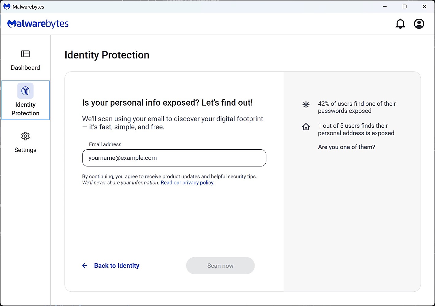This screenshot has width=435, height=306.
Task: Select the fingerprint Identity Protection icon
Action: (x=25, y=91)
